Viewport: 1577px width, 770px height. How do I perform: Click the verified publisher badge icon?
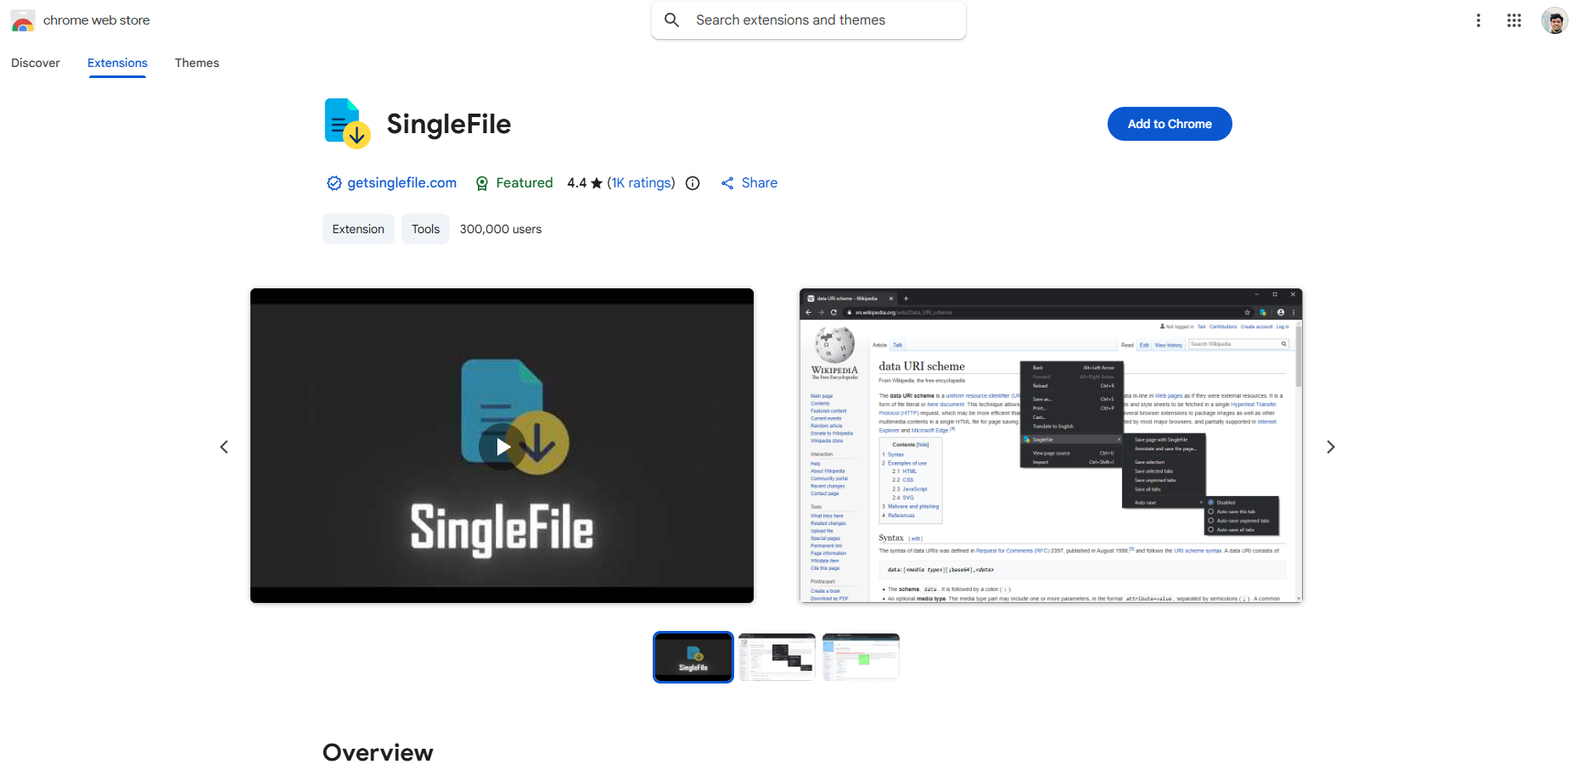(x=334, y=183)
